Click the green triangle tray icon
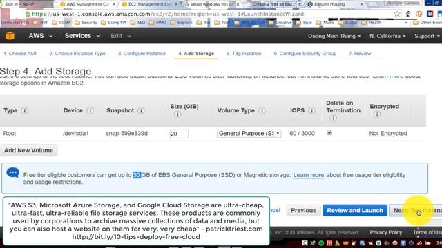 (x=338, y=243)
